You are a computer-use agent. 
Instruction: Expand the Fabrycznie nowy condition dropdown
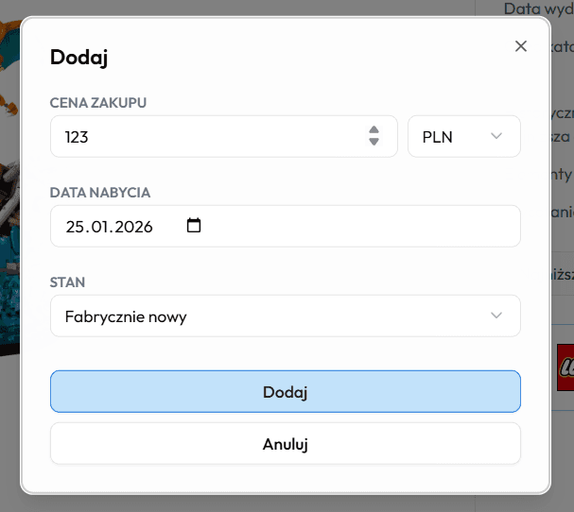pyautogui.click(x=285, y=316)
